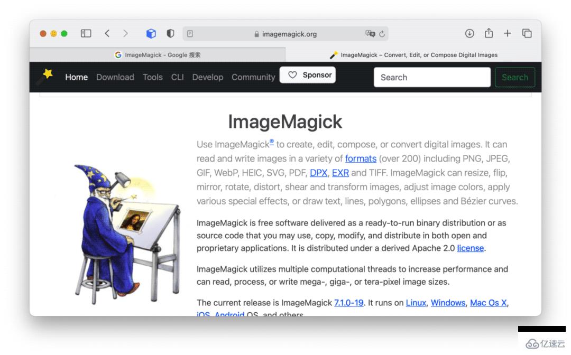Click the heart icon on Sponsor
Screen dimensions: 571x355
(292, 74)
